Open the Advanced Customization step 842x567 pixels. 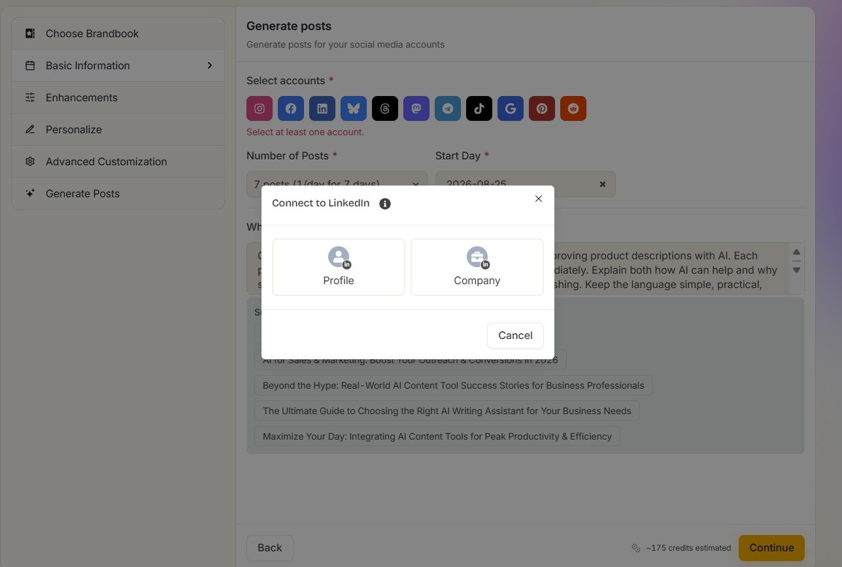[x=118, y=161]
